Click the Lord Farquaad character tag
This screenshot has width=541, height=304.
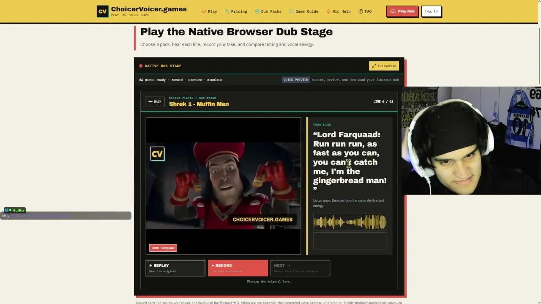tap(163, 248)
